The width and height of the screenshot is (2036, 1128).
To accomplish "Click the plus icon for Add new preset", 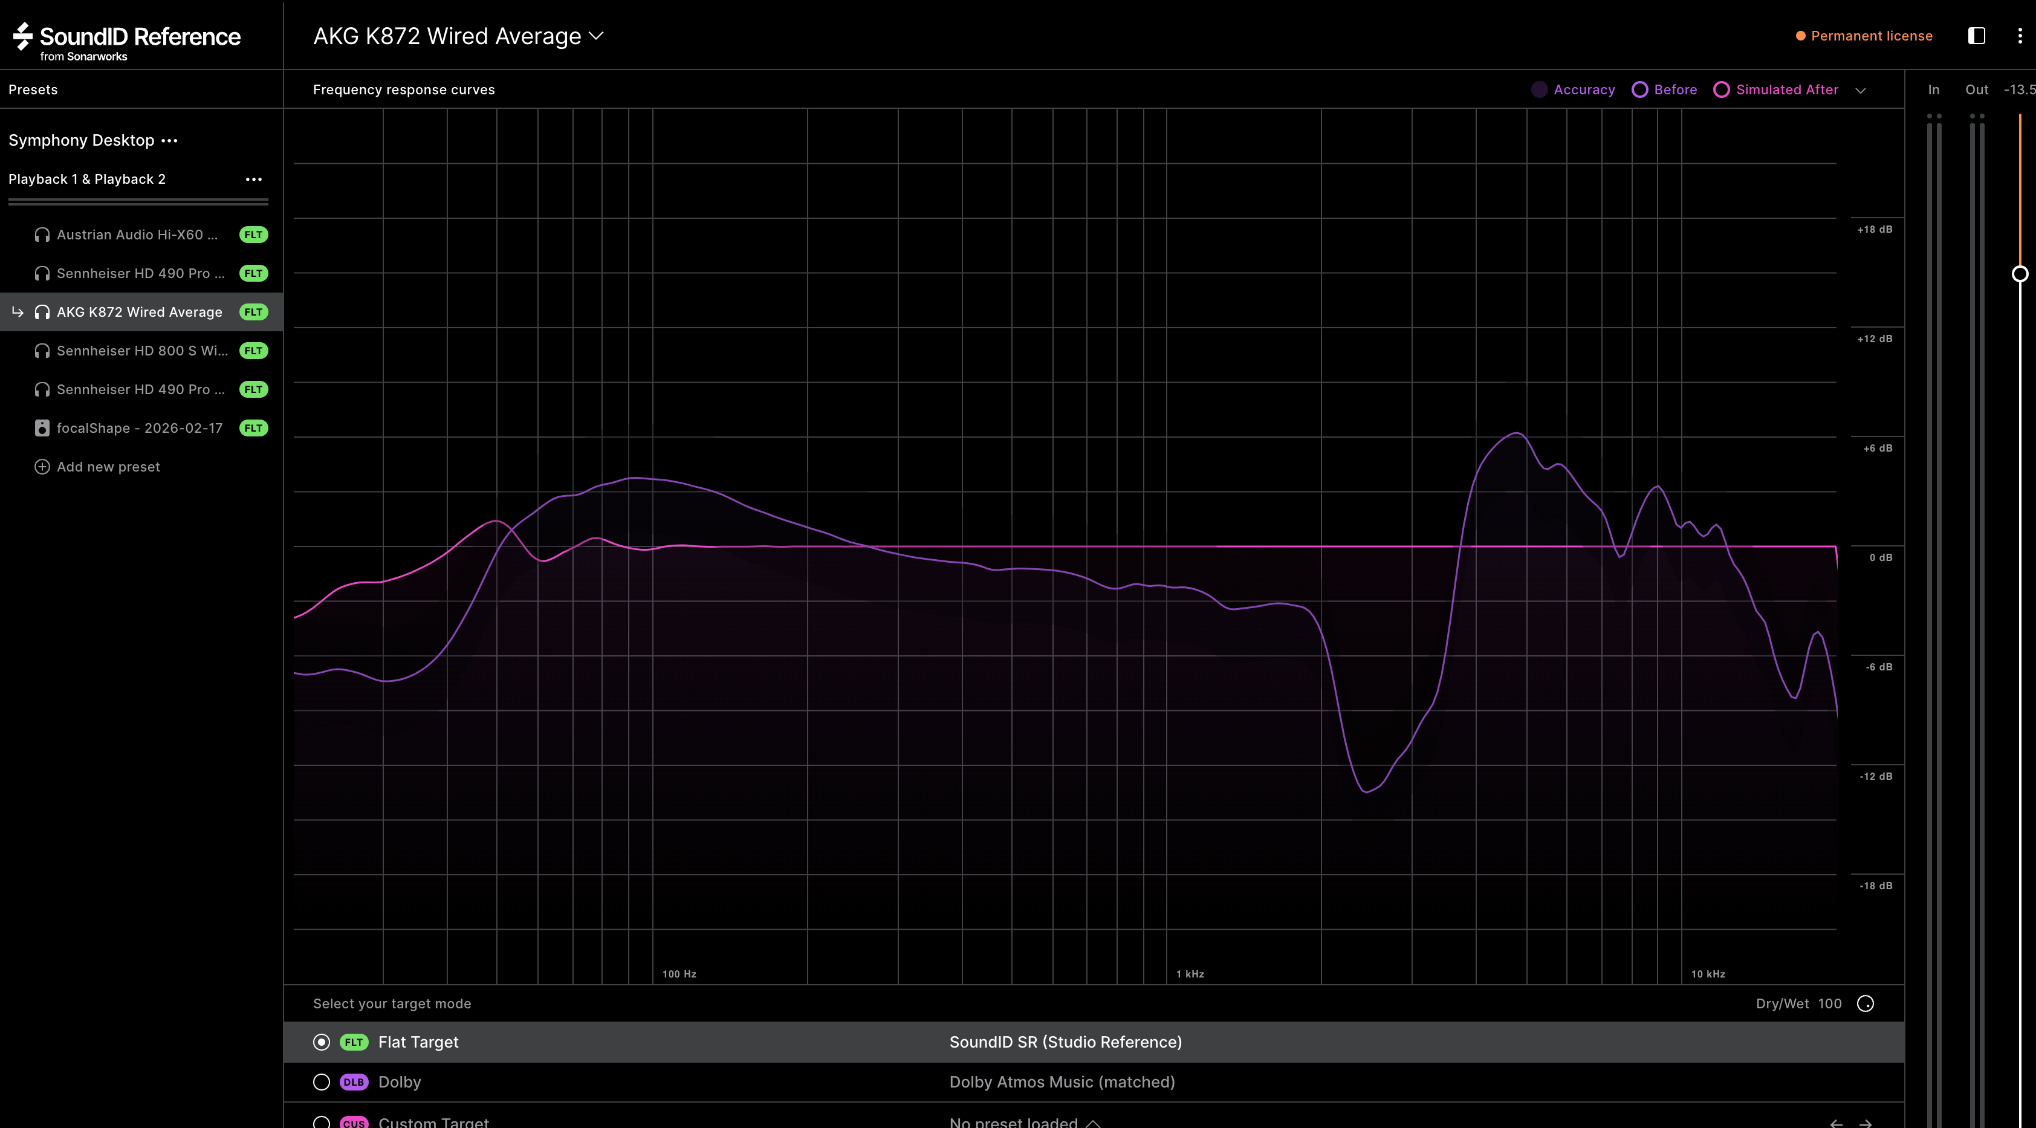I will (42, 467).
